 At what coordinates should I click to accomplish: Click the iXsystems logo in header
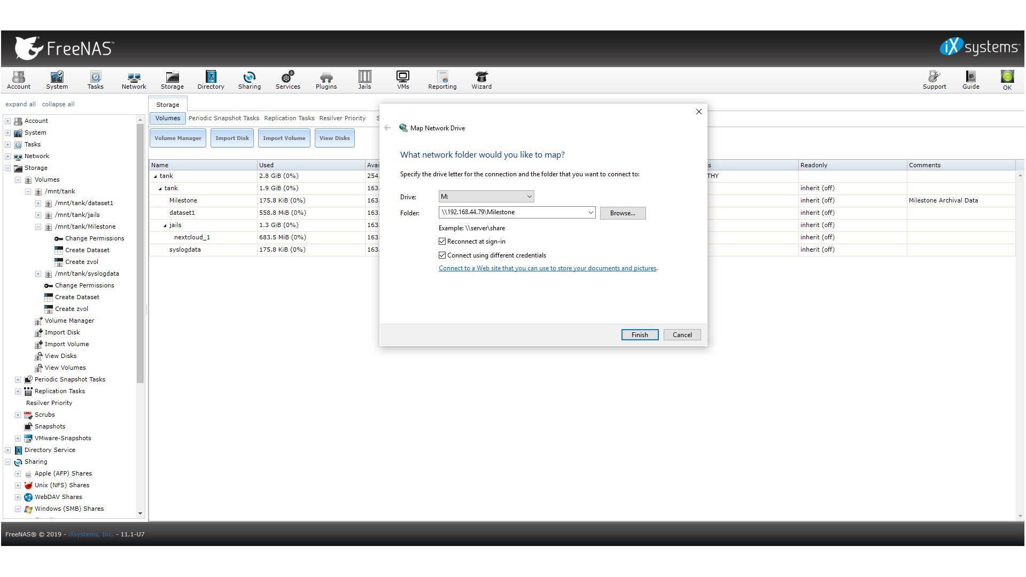click(979, 47)
